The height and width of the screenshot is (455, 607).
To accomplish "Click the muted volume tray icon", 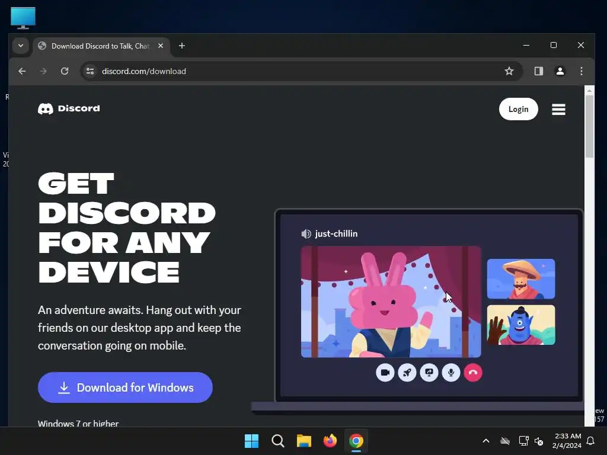I will click(x=538, y=441).
